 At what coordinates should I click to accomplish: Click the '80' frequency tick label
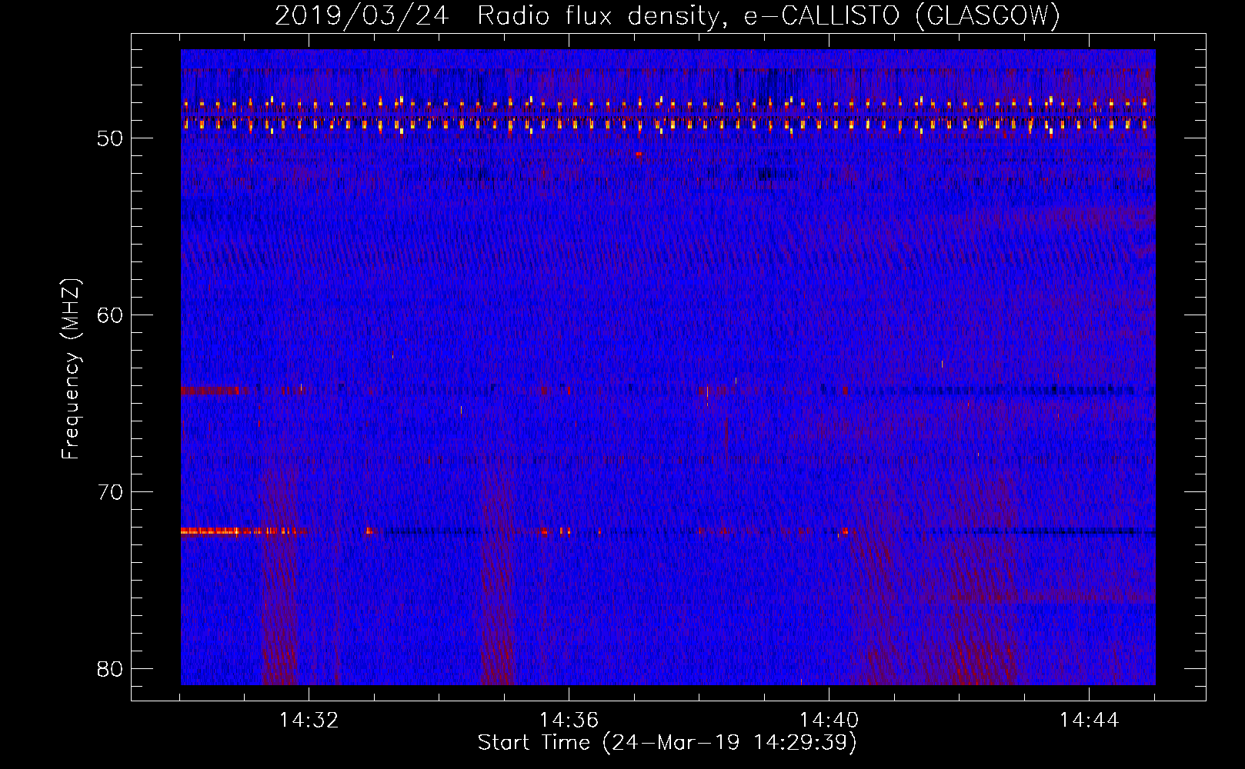coord(110,669)
